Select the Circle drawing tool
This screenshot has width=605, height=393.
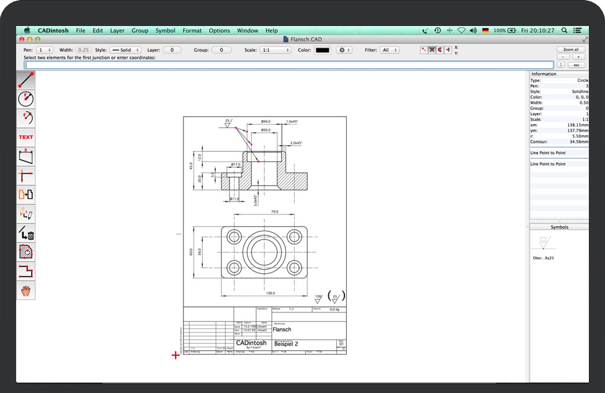(x=26, y=99)
